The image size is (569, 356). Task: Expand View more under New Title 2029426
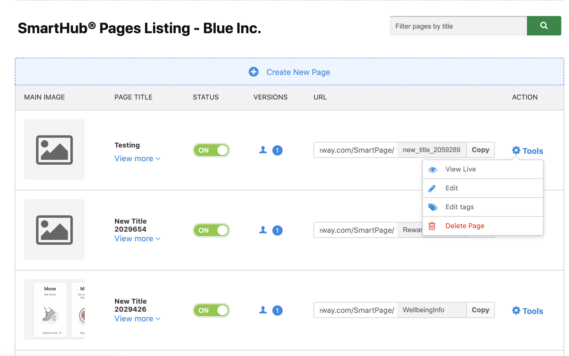tap(138, 319)
